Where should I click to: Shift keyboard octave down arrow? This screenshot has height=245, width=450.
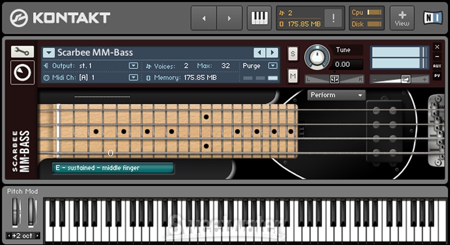point(9,236)
